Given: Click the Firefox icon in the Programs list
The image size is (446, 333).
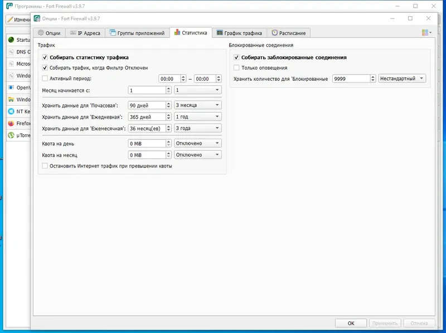Looking at the screenshot, I should [11, 123].
